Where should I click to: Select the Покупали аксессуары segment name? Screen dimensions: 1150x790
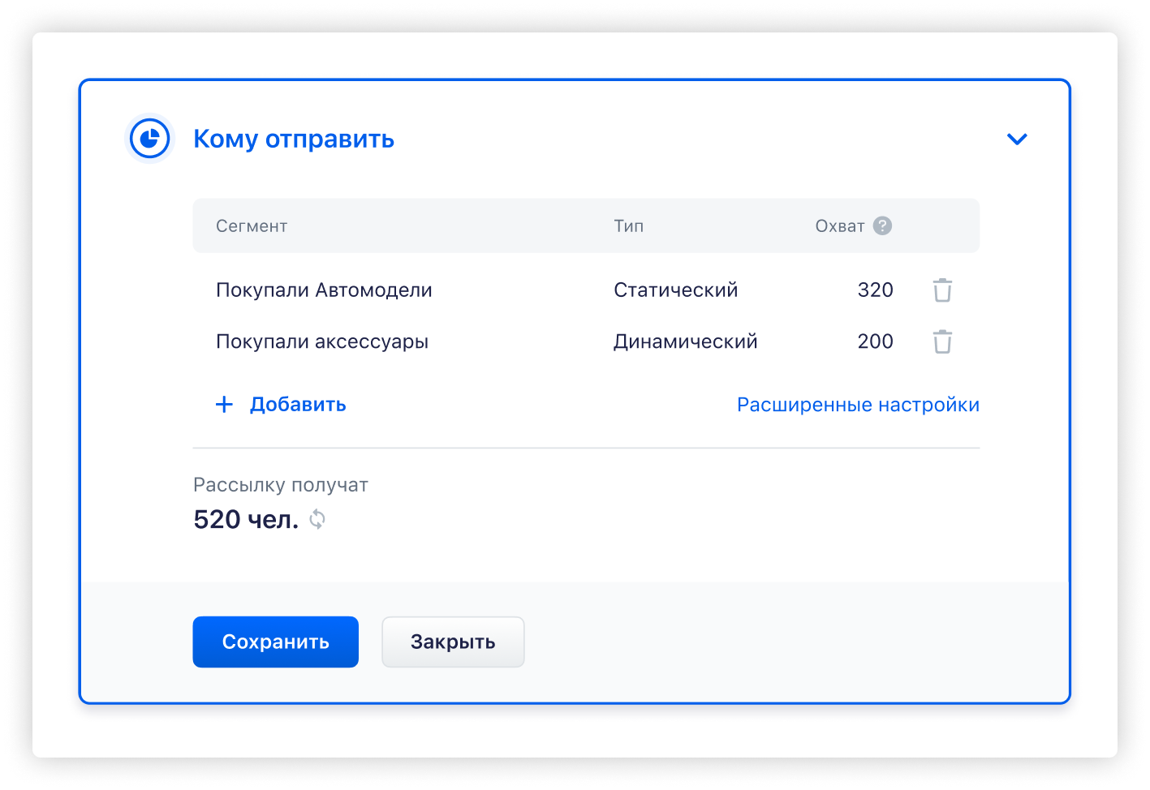coord(322,341)
